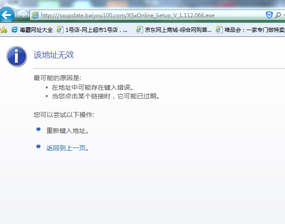
Task: Open the 京东网上商城 bookmark
Action: [178, 30]
